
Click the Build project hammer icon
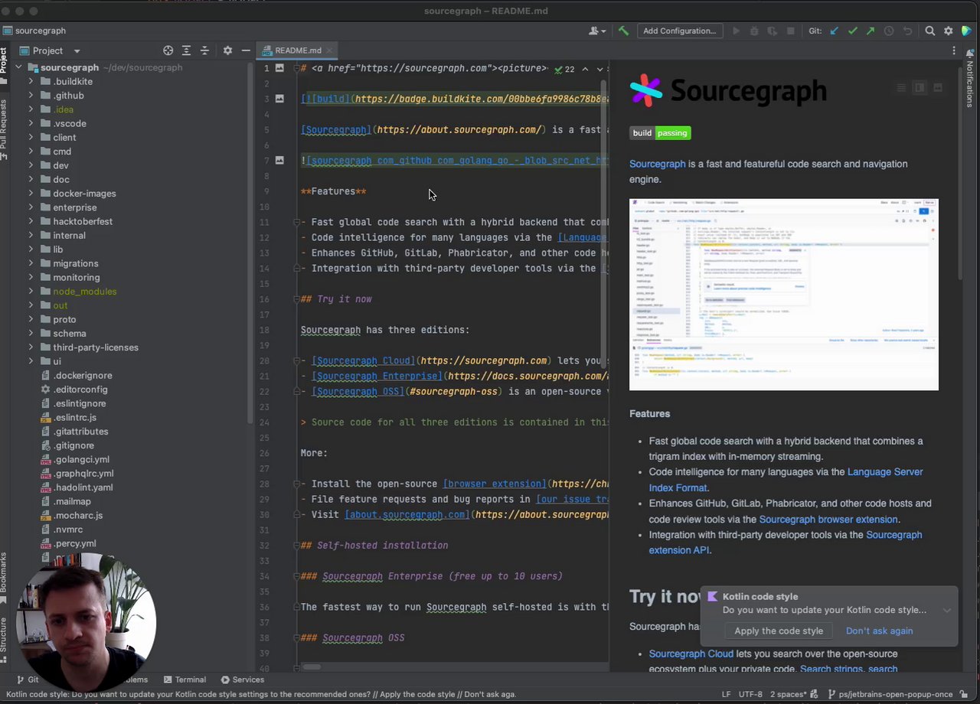[x=624, y=31]
